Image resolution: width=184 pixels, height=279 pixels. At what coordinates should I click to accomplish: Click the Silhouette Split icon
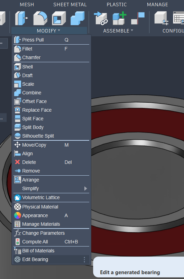point(17,136)
